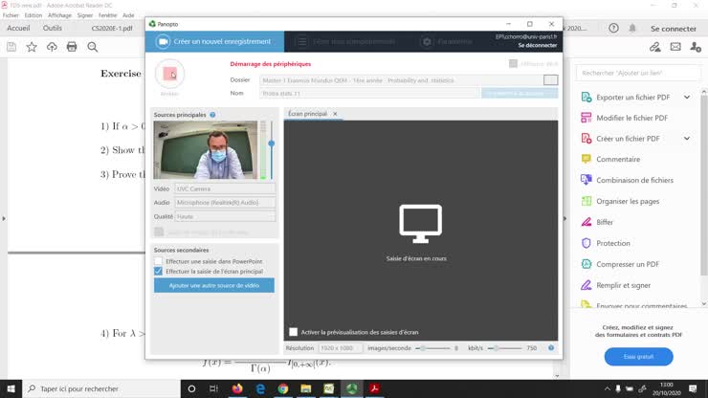Screen dimensions: 708x398
Task: Click the Essai gratuit button
Action: tap(638, 357)
